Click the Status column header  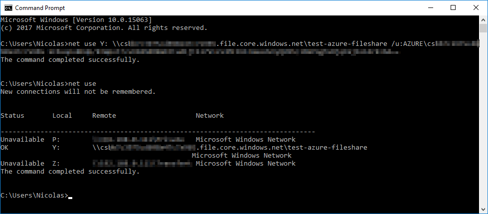[12, 116]
